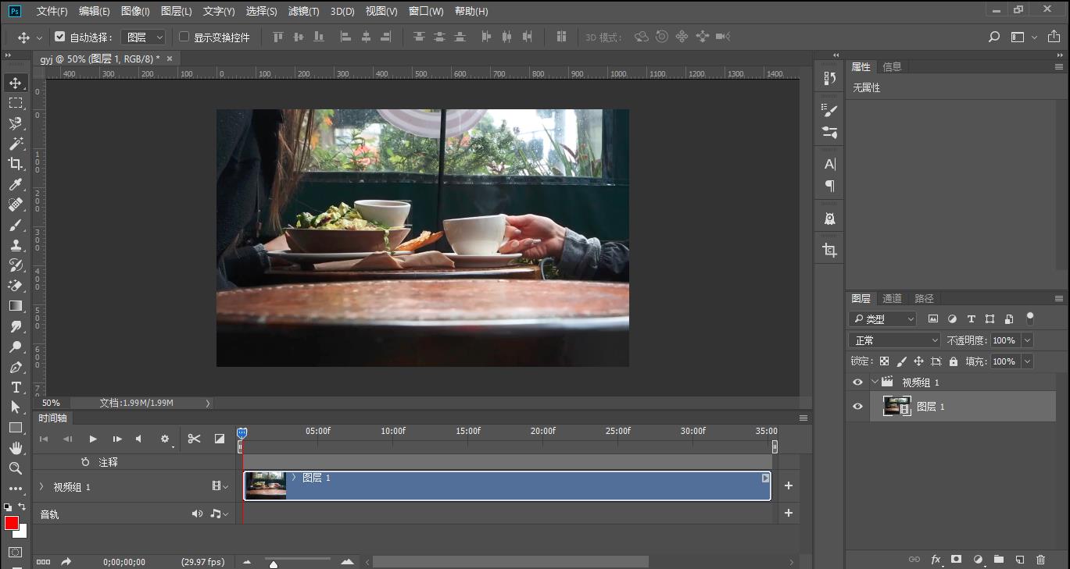Toggle lock position
This screenshot has height=569, width=1070.
point(918,361)
